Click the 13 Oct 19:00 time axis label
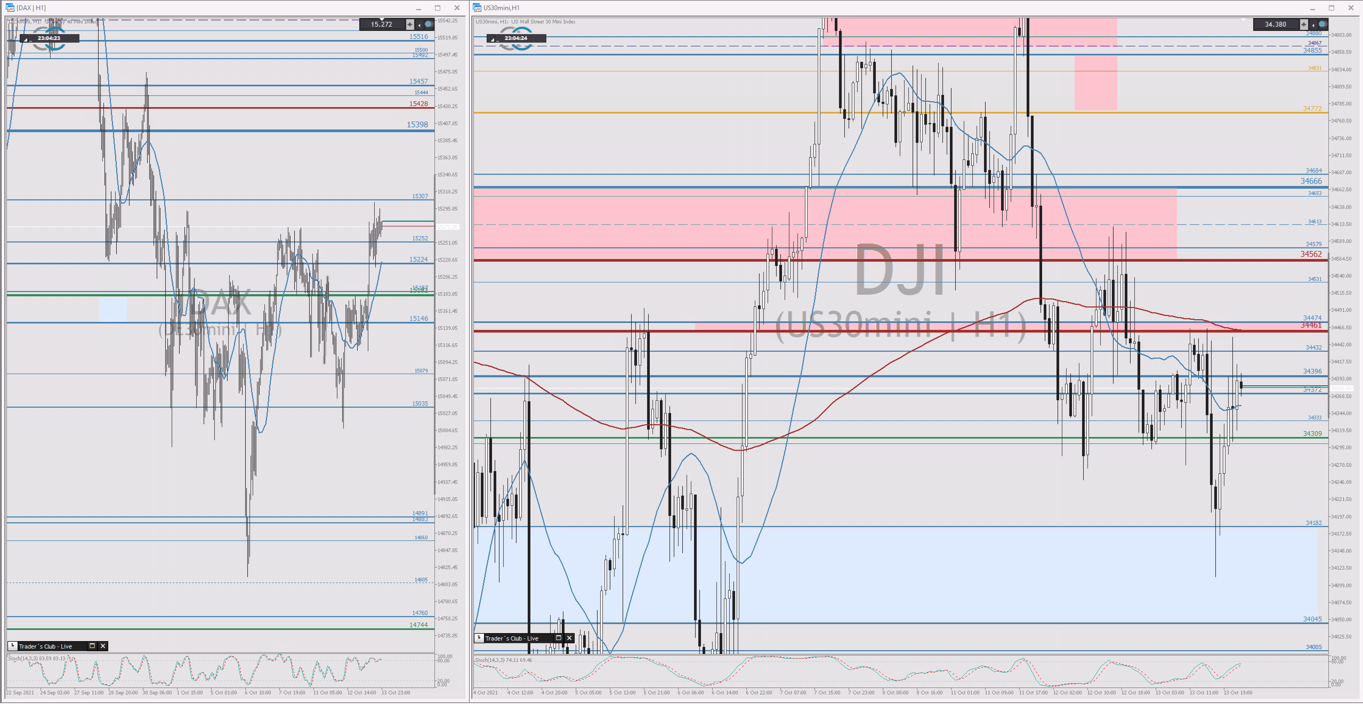 1238,692
